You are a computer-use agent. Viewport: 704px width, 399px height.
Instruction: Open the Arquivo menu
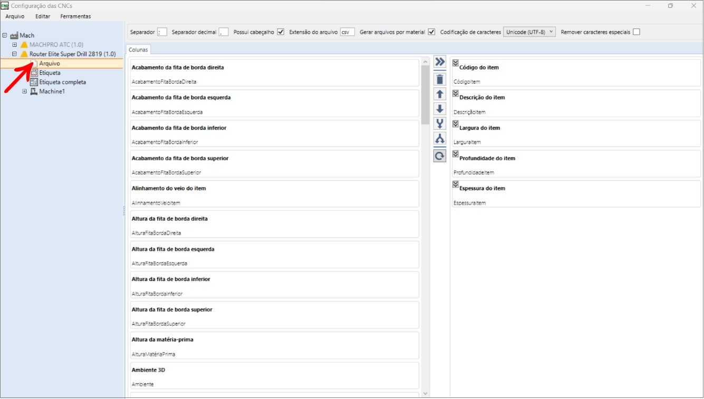[x=15, y=16]
